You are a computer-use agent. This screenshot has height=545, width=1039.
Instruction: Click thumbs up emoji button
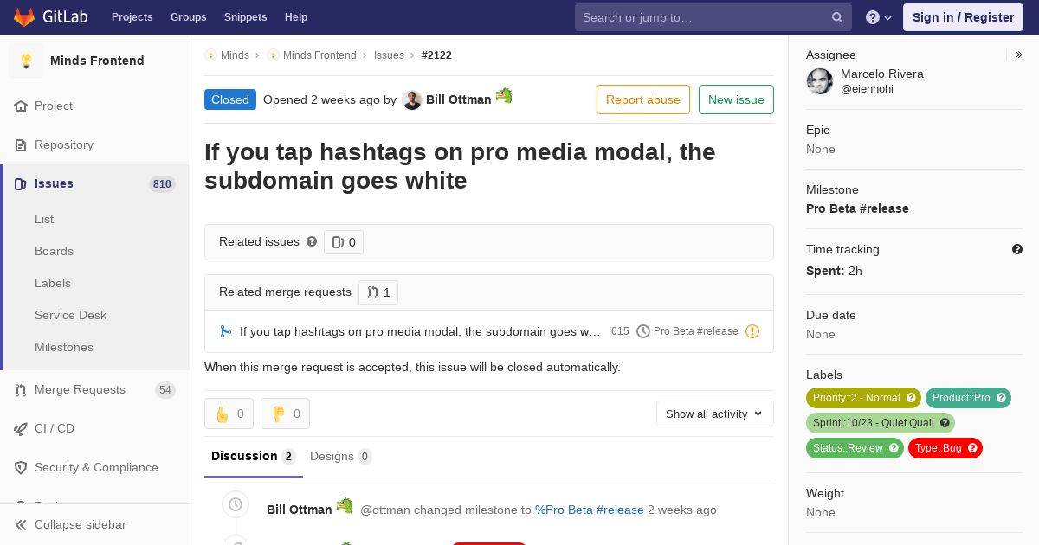(229, 414)
